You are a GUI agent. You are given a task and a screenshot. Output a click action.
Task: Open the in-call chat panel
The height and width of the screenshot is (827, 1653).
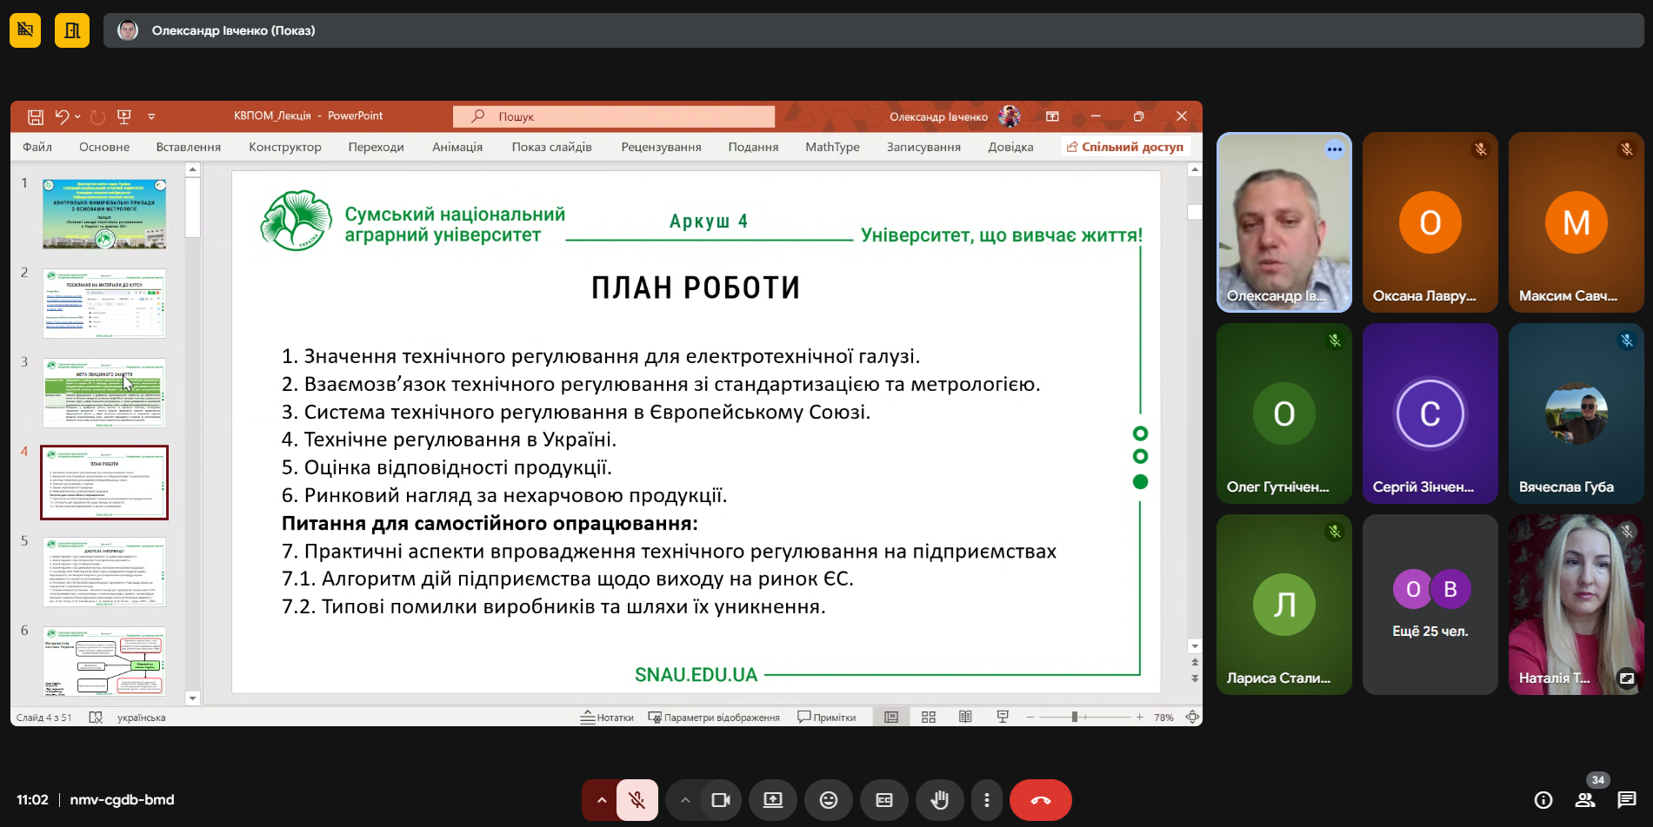[x=1626, y=800]
